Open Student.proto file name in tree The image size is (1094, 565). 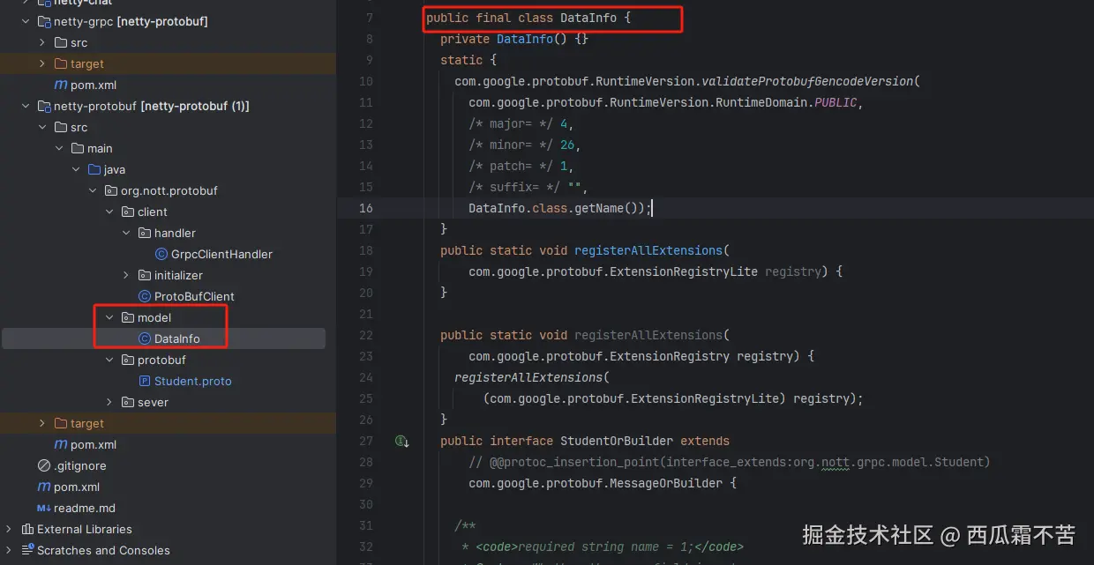click(x=193, y=381)
